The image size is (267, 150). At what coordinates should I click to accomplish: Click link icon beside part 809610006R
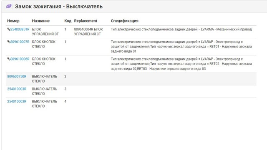click(9, 59)
